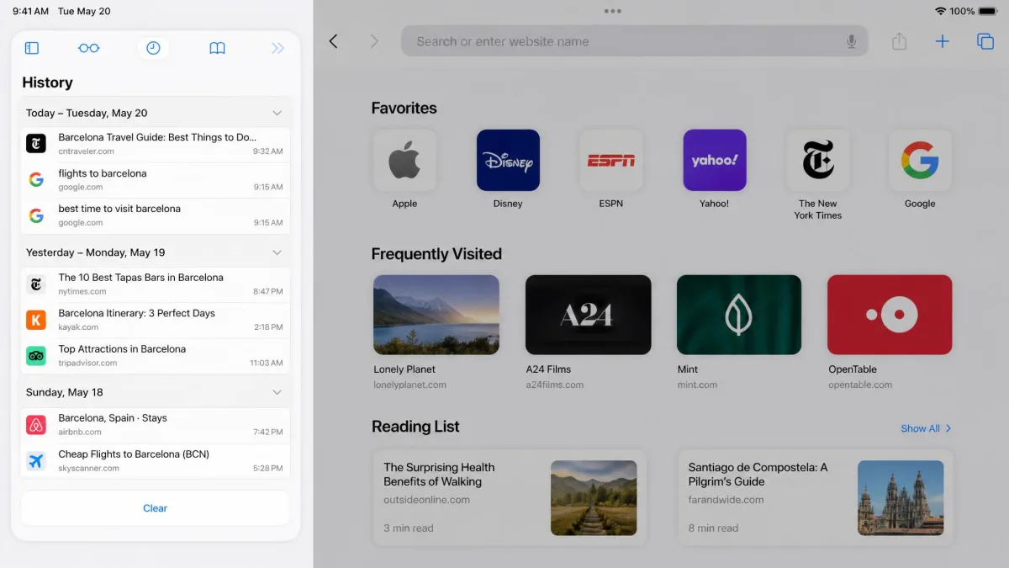This screenshot has height=568, width=1009.
Task: Open A24 Films frequently visited thumbnail
Action: [x=588, y=315]
